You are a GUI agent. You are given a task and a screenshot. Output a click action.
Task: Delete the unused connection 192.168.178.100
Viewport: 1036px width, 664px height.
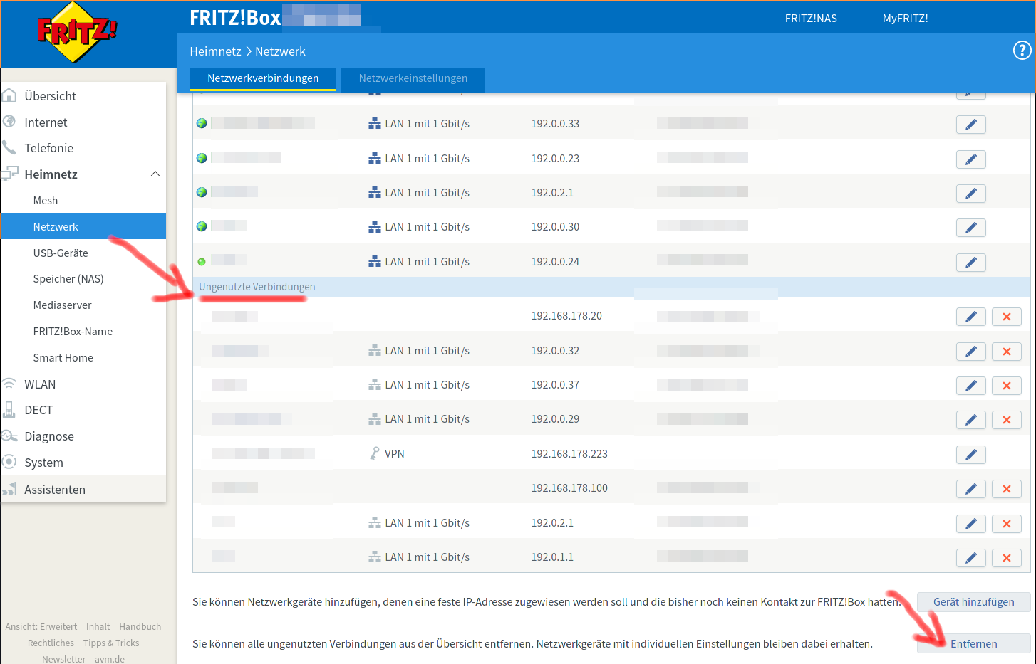1006,489
